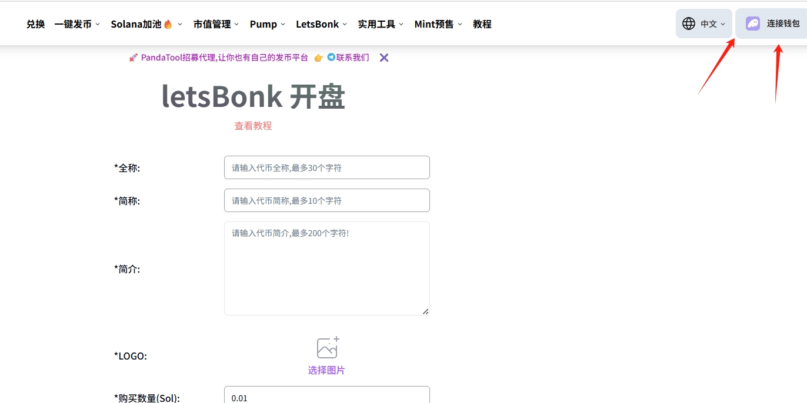The height and width of the screenshot is (403, 807).
Task: Click the 连接钱包 connect wallet button
Action: [x=772, y=23]
